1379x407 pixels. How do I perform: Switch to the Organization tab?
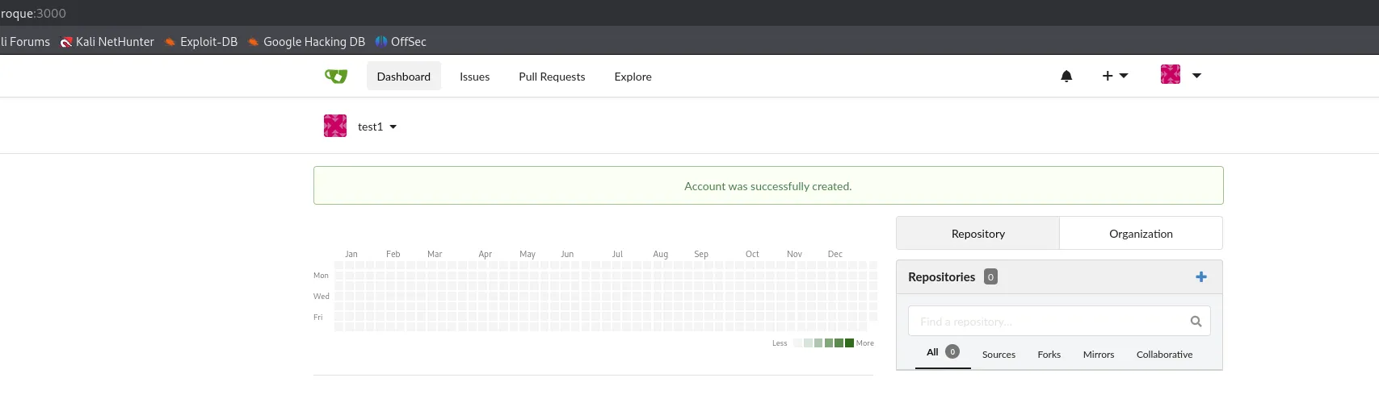point(1141,234)
